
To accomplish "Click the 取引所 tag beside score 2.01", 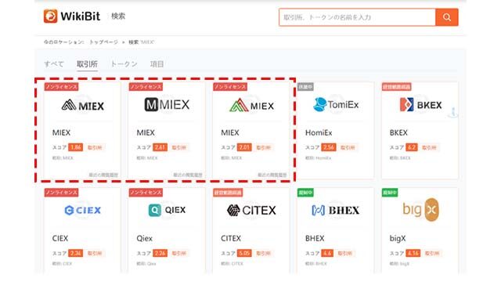I will point(263,147).
